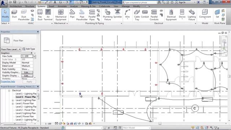
Task: Open the Mechanical Equipment tool
Action: (x=61, y=15)
